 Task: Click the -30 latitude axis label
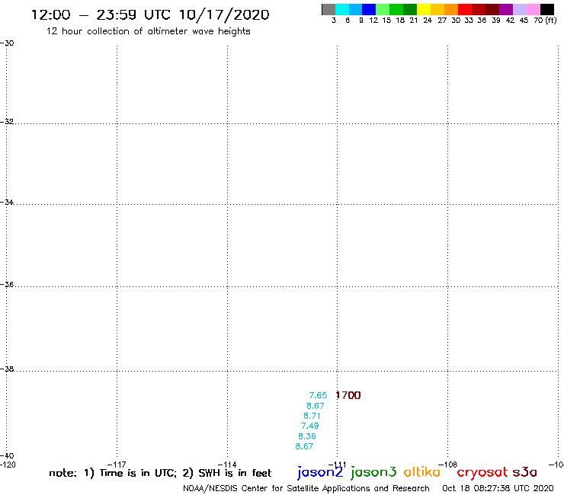pyautogui.click(x=7, y=43)
